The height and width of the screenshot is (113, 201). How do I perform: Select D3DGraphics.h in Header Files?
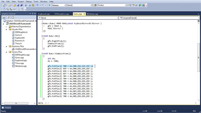pyautogui.click(x=21, y=32)
